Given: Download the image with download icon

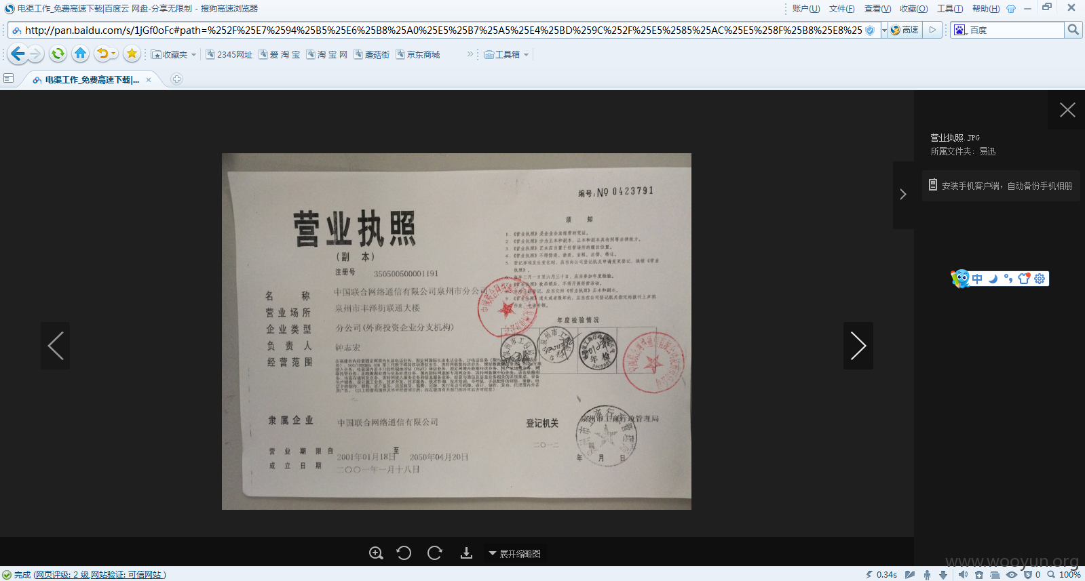Looking at the screenshot, I should [x=466, y=553].
